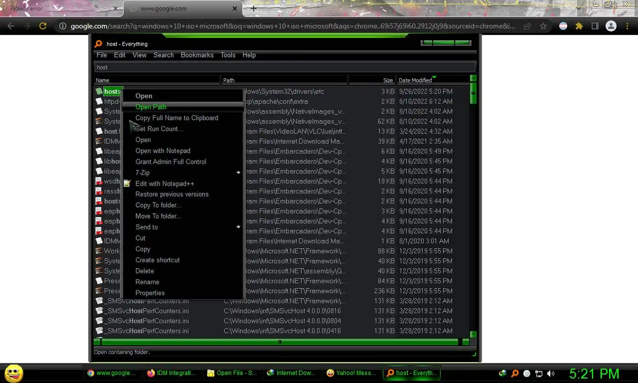Switch to the Privacy error tab
Image resolution: width=638 pixels, height=383 pixels.
[61, 8]
